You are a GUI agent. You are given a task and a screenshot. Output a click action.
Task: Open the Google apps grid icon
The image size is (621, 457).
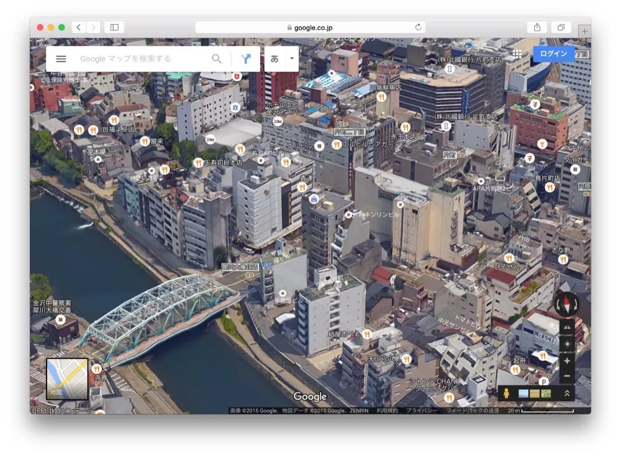517,54
